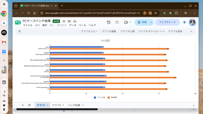
Task: Click the blue アイドル時 legend swatch
Action: [x=95, y=98]
